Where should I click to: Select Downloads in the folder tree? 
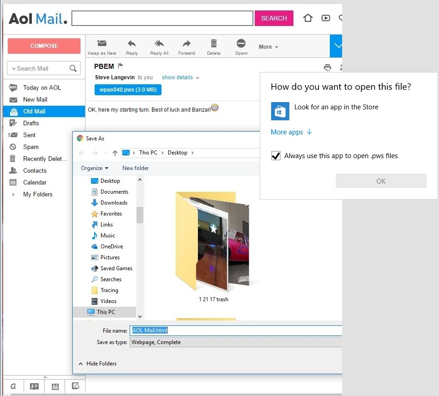coord(114,203)
